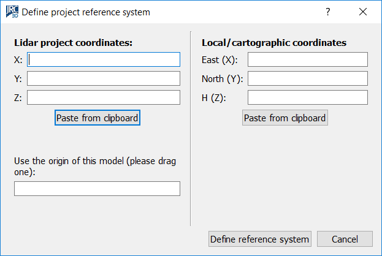Cancel the reference system dialog

tap(345, 239)
